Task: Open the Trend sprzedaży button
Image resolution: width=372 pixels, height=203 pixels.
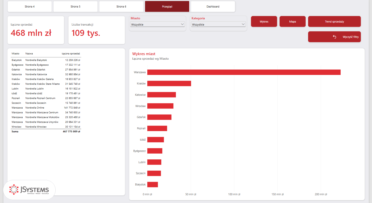Action: click(334, 22)
